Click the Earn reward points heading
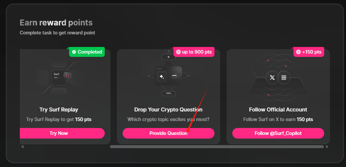This screenshot has width=346, height=167. pyautogui.click(x=56, y=22)
